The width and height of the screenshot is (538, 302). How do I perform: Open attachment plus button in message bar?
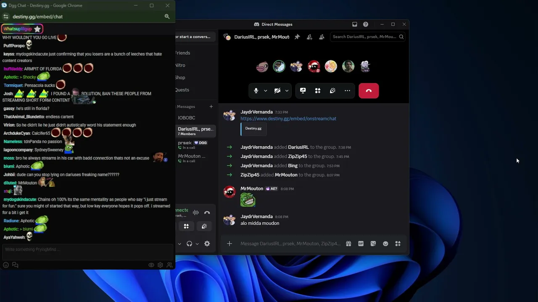pyautogui.click(x=229, y=244)
